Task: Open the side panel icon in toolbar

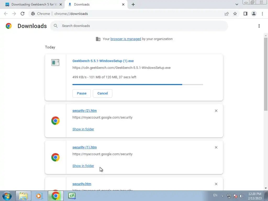Action: tap(245, 14)
